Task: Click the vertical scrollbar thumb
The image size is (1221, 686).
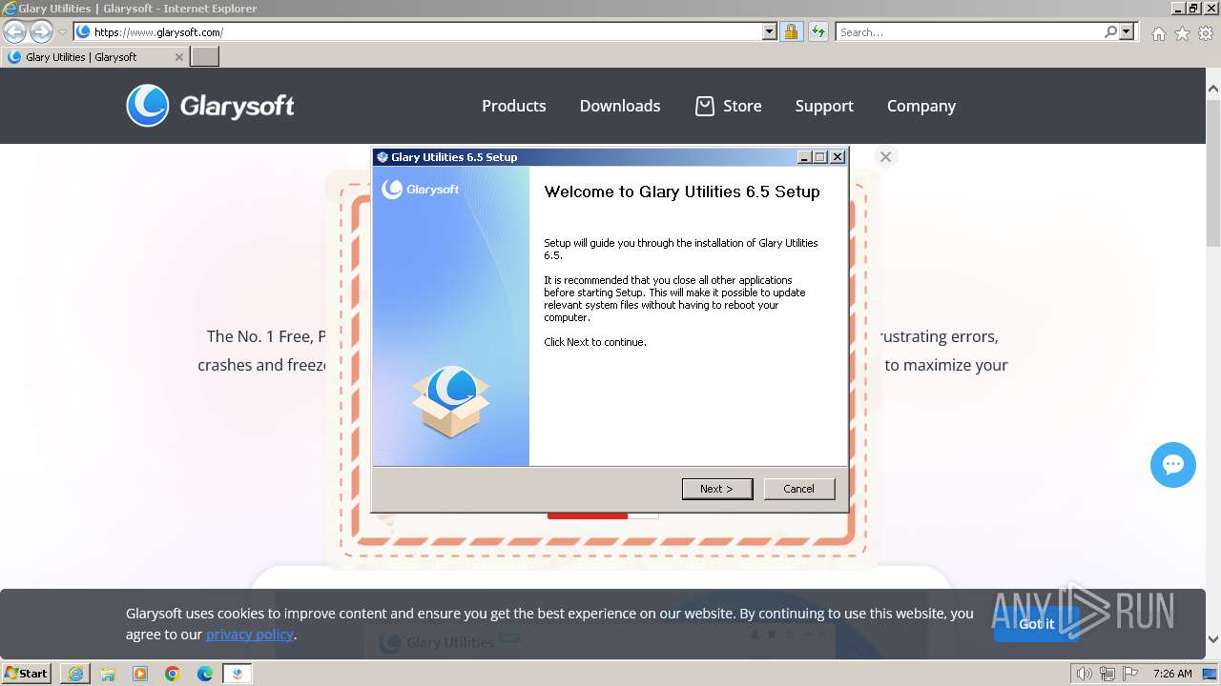Action: (1213, 171)
